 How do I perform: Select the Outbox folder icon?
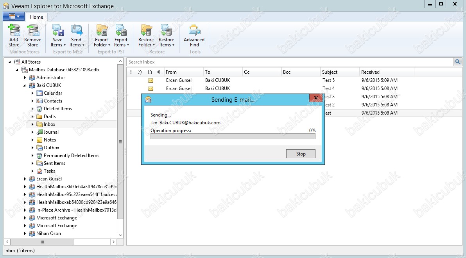[x=39, y=148]
